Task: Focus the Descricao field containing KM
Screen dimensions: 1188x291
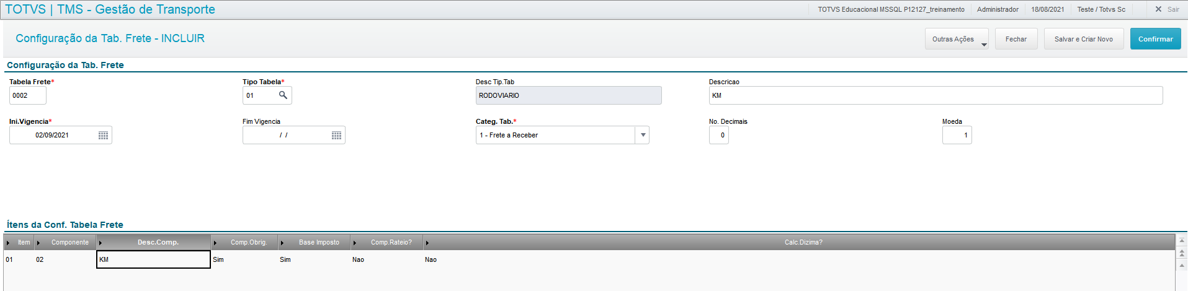Action: (x=936, y=95)
